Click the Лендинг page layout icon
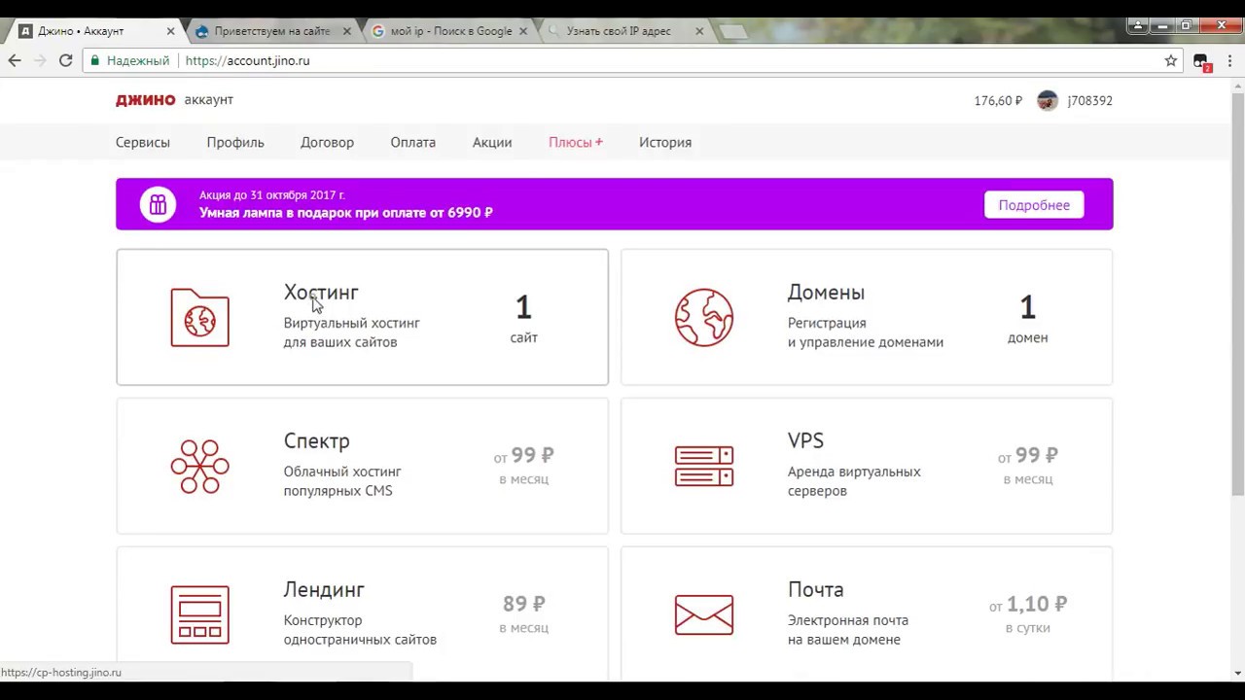Screen dimensions: 1245x700 pyautogui.click(x=200, y=614)
